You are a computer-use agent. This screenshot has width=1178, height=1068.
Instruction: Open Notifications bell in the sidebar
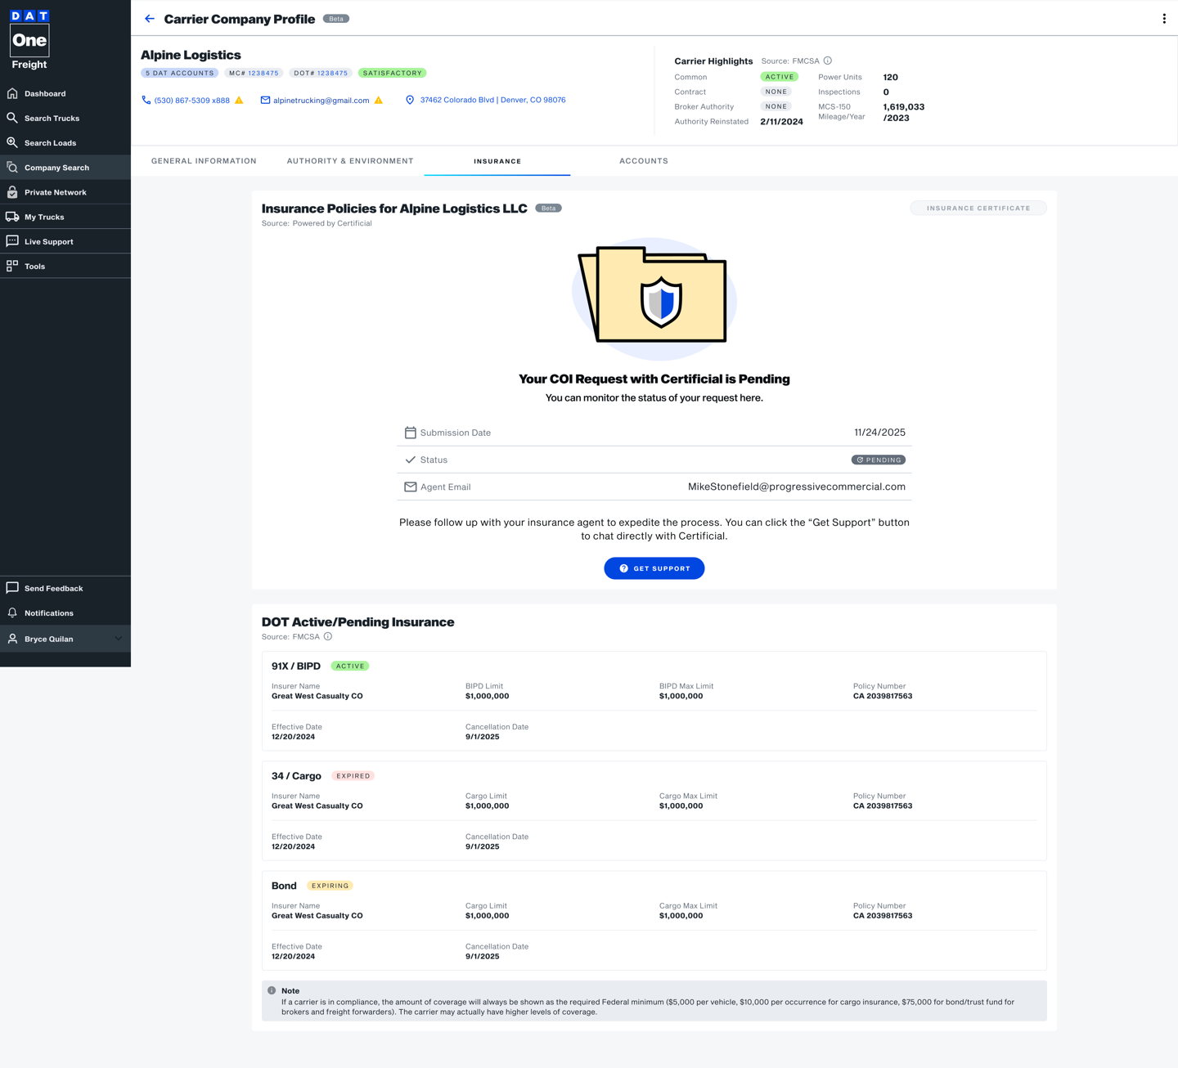coord(48,613)
